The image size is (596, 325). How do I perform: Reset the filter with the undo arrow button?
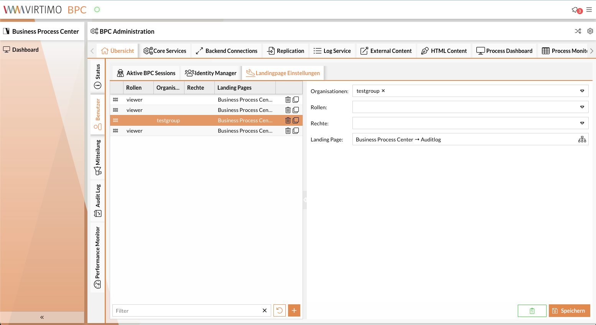[280, 310]
